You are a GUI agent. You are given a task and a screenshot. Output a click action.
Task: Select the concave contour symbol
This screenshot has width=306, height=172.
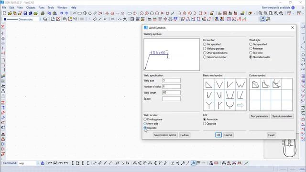266,85
